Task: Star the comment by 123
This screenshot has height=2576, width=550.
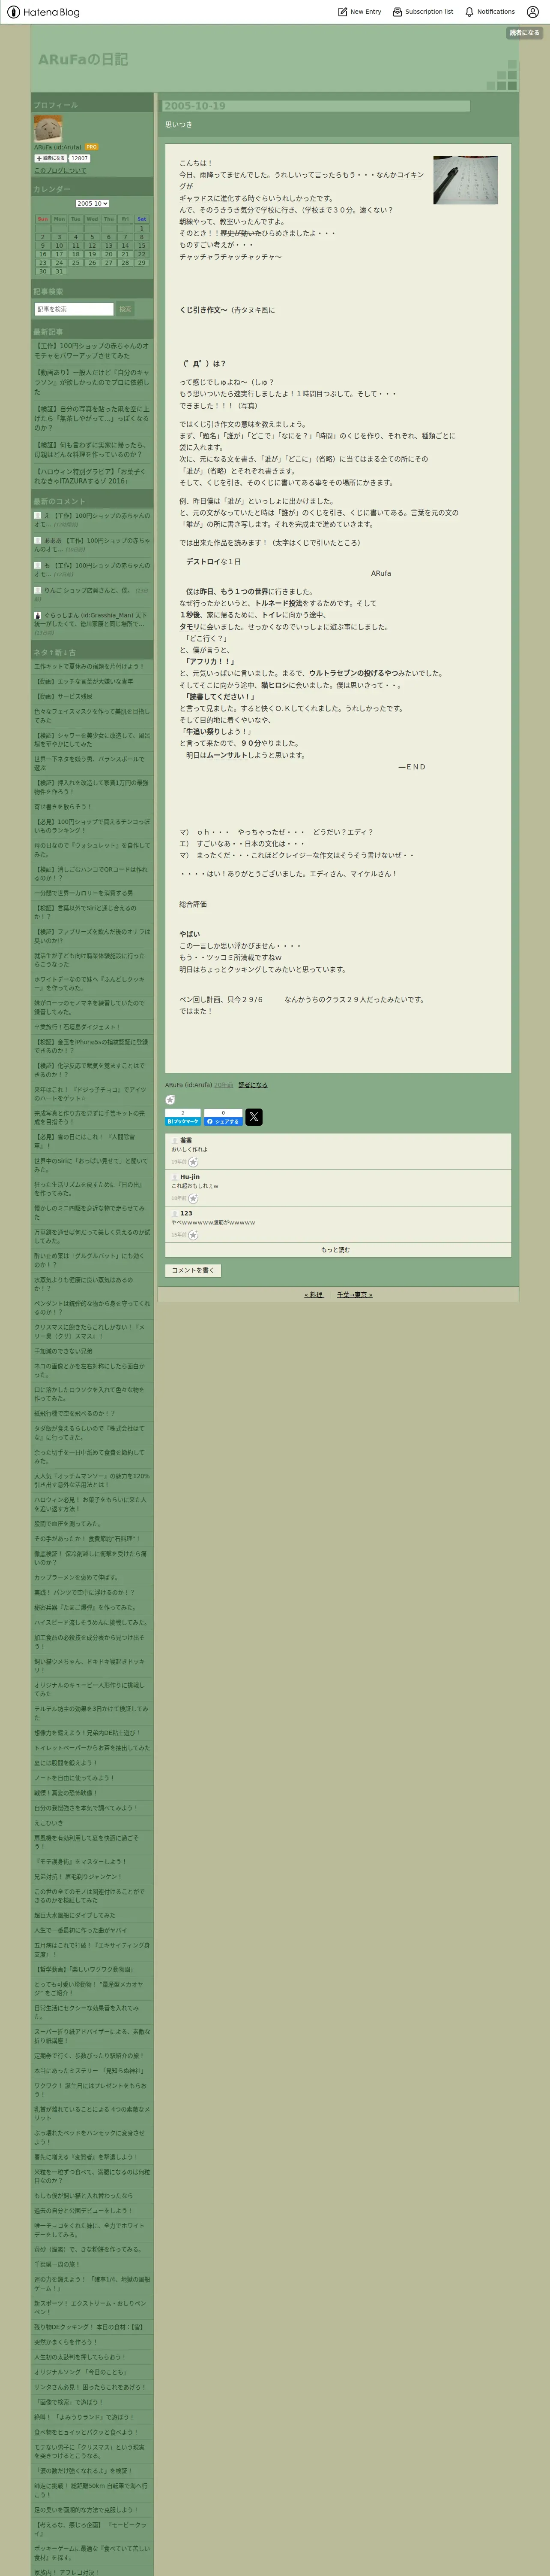Action: click(x=194, y=1235)
